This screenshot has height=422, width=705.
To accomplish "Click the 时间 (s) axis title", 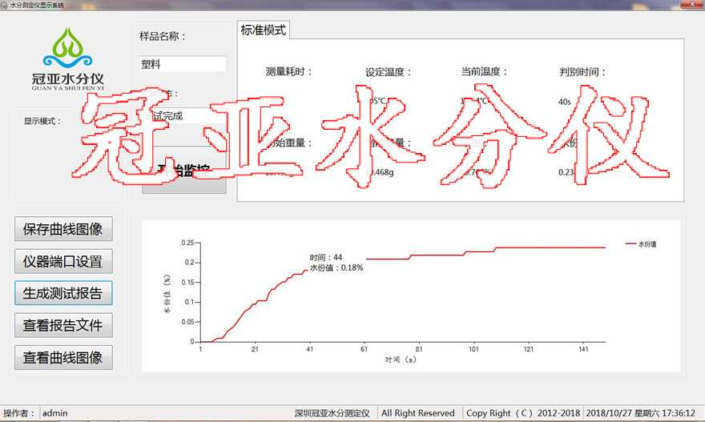I will (x=401, y=360).
